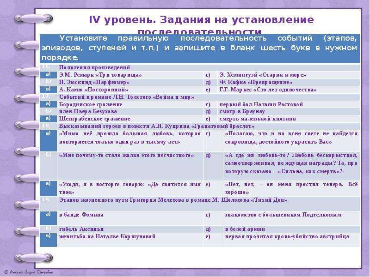Click on "гибель Аксиньи"
This screenshot has height=277, width=370.
coord(81,229)
